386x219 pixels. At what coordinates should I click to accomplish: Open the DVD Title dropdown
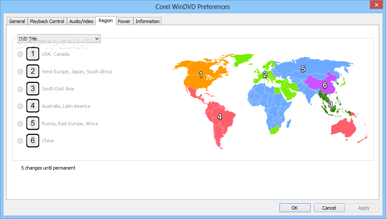pos(59,39)
